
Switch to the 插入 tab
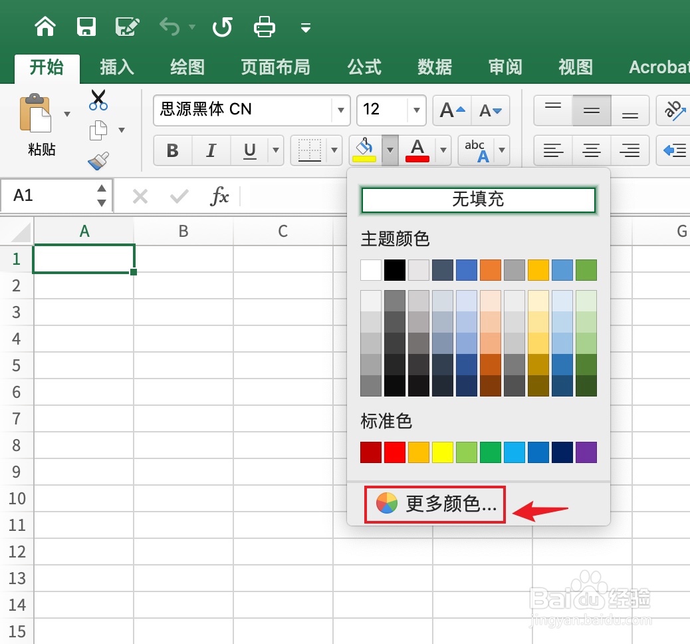coord(117,67)
